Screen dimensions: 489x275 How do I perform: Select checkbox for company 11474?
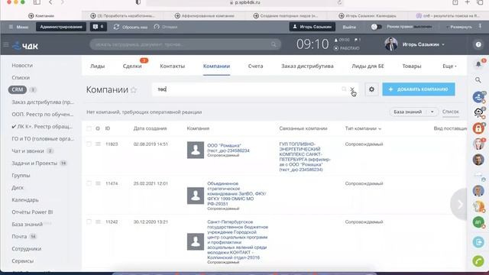pos(89,183)
